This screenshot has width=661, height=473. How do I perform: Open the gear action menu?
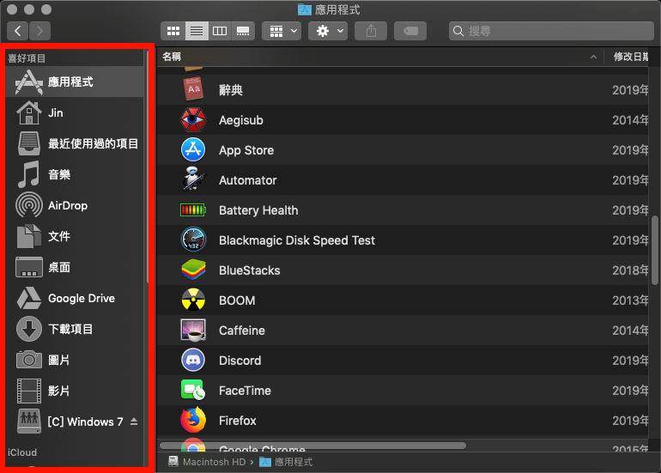click(328, 31)
